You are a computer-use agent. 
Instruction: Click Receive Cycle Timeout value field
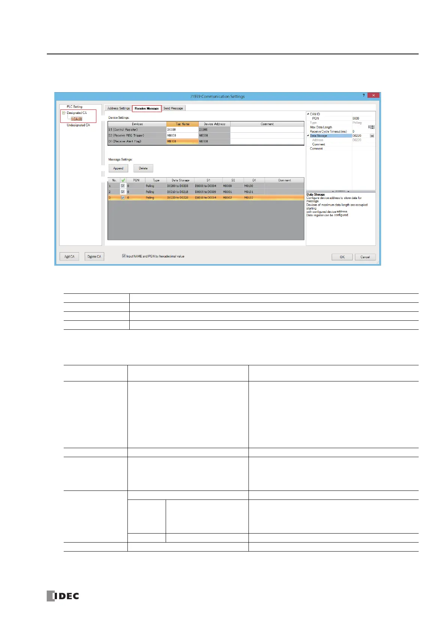pyautogui.click(x=363, y=132)
